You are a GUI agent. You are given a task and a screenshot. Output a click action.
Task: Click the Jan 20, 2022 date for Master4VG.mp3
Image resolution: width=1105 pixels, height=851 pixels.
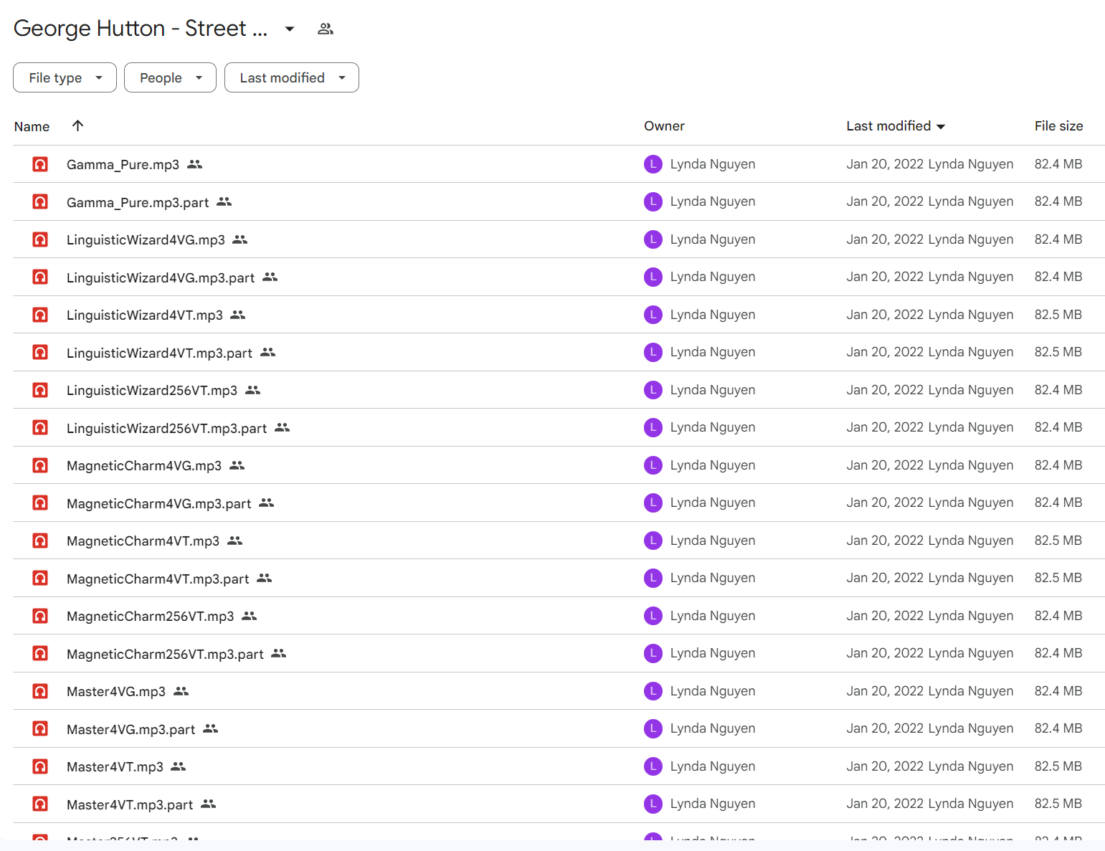click(x=885, y=691)
